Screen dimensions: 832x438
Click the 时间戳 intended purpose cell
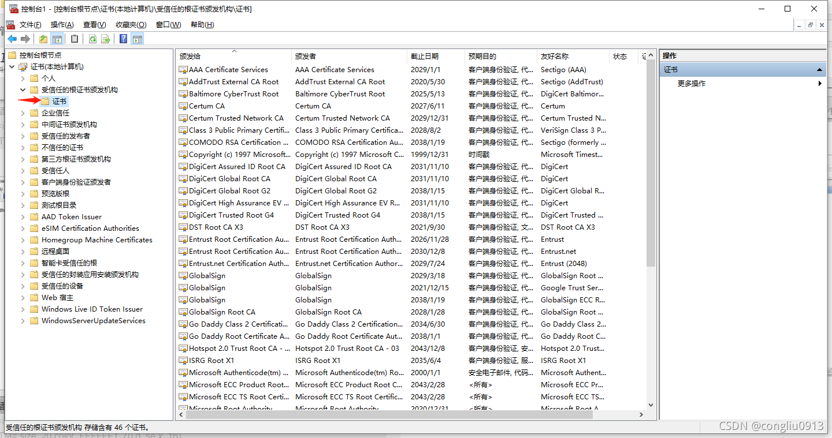tap(479, 154)
